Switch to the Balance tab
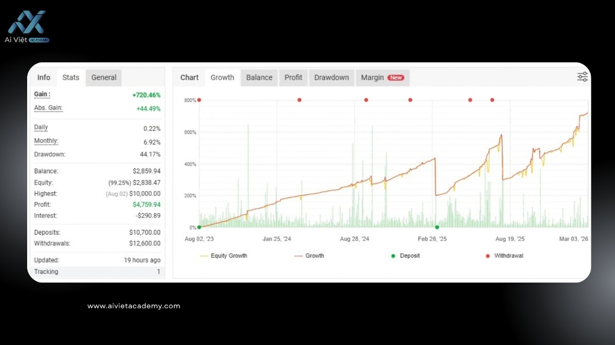Viewport: 615px width, 345px height. click(259, 77)
